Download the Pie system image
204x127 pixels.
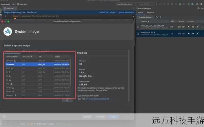pos(12,84)
